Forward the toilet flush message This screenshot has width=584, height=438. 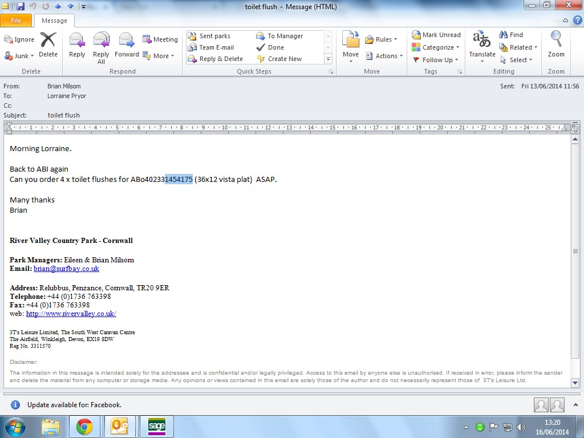pyautogui.click(x=127, y=45)
